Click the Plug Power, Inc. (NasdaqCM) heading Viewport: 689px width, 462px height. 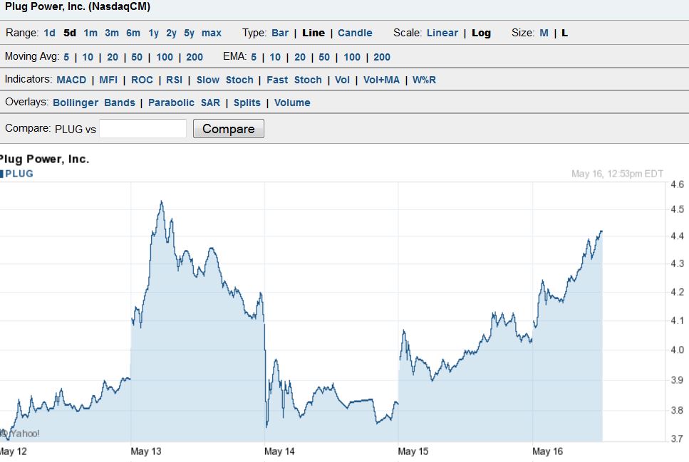[78, 6]
